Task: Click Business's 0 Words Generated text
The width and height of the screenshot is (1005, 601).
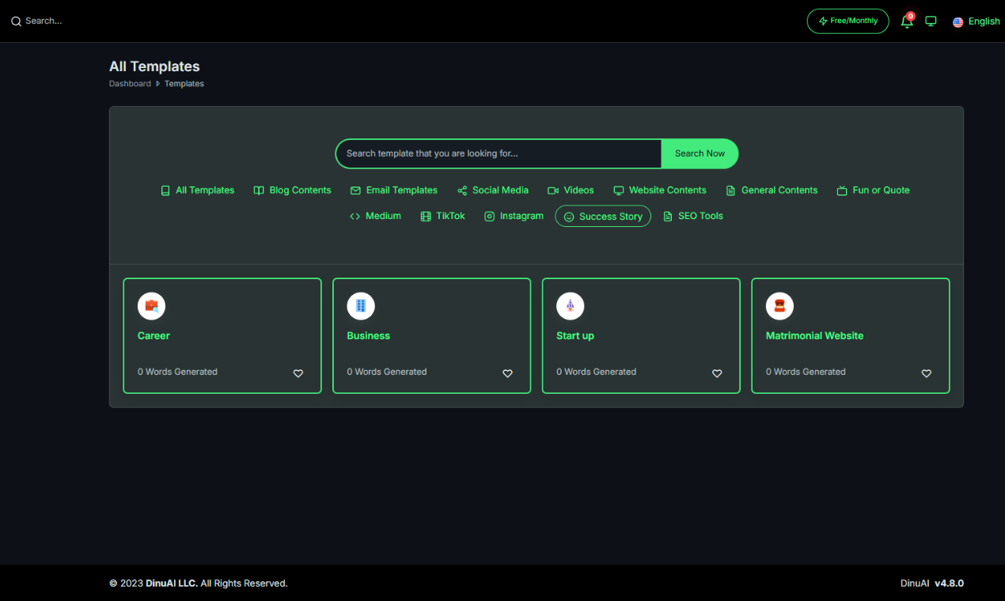Action: (387, 372)
